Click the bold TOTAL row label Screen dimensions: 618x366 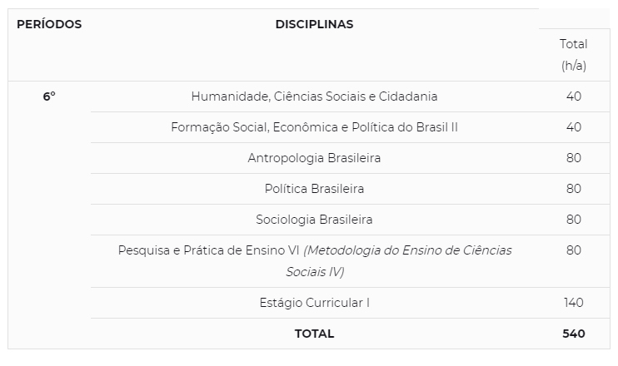coord(314,334)
